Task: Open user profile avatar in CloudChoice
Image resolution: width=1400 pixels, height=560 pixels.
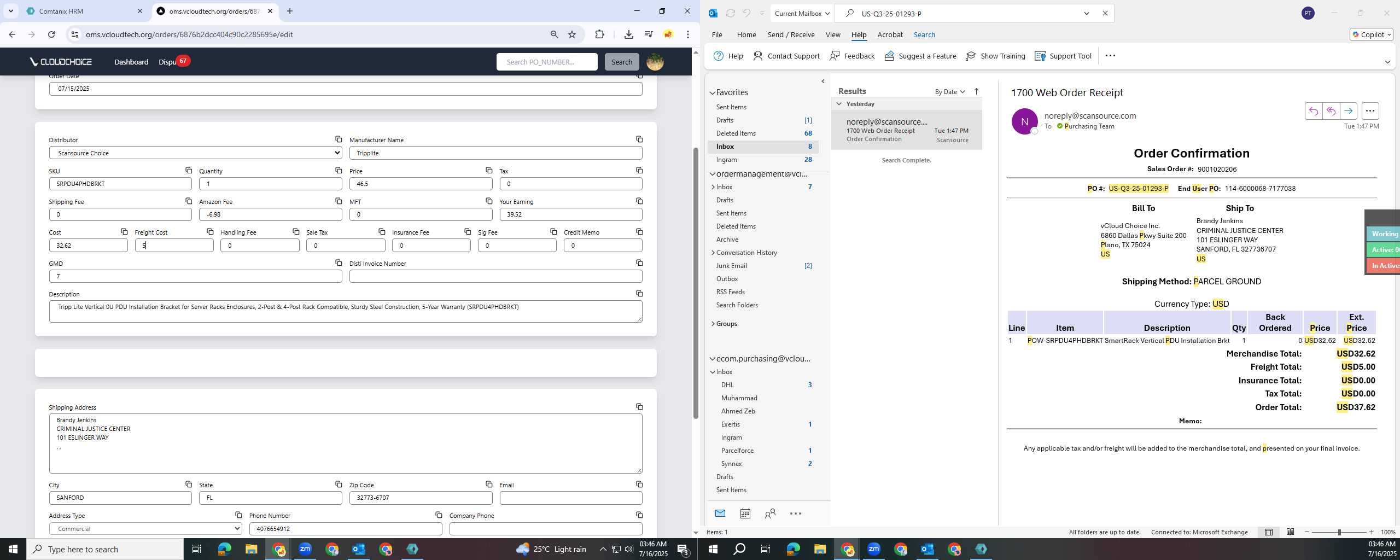Action: (655, 62)
